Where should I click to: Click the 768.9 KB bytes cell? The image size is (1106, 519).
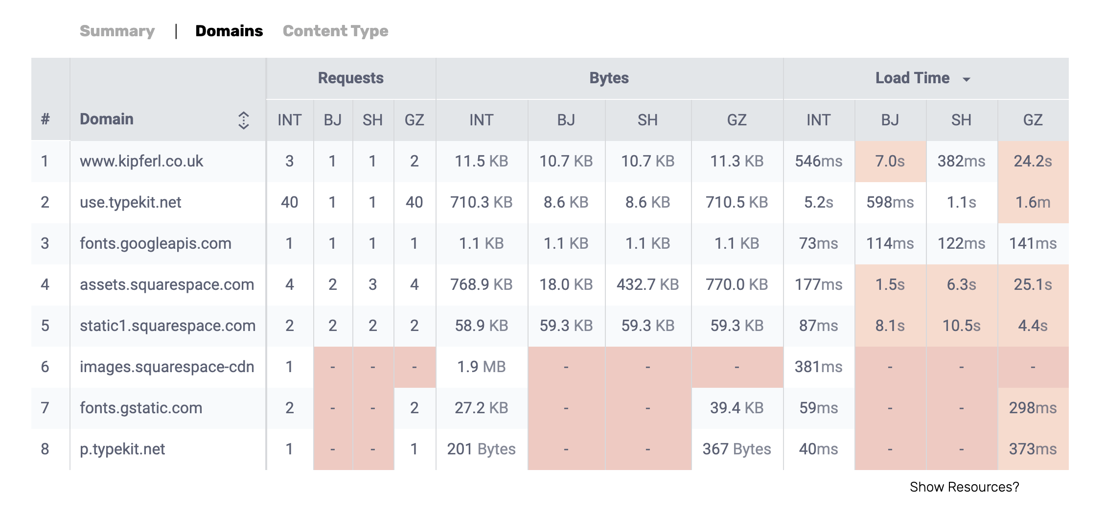pos(482,284)
